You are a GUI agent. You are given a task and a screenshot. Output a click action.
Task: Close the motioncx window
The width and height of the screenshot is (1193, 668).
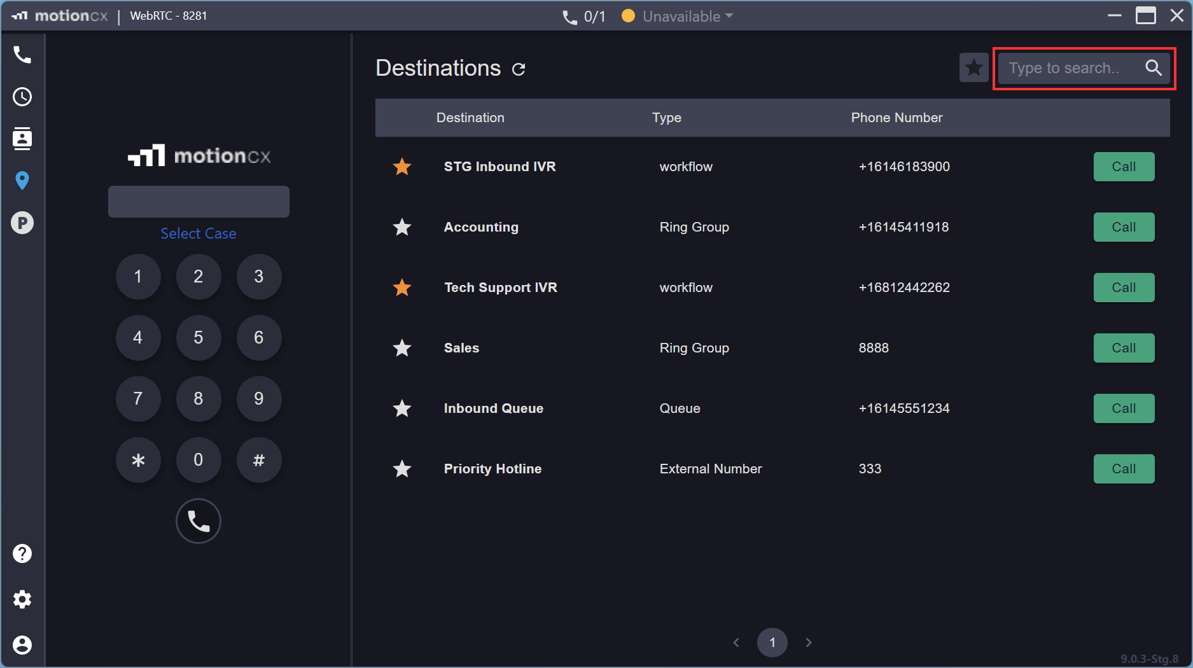(1177, 15)
